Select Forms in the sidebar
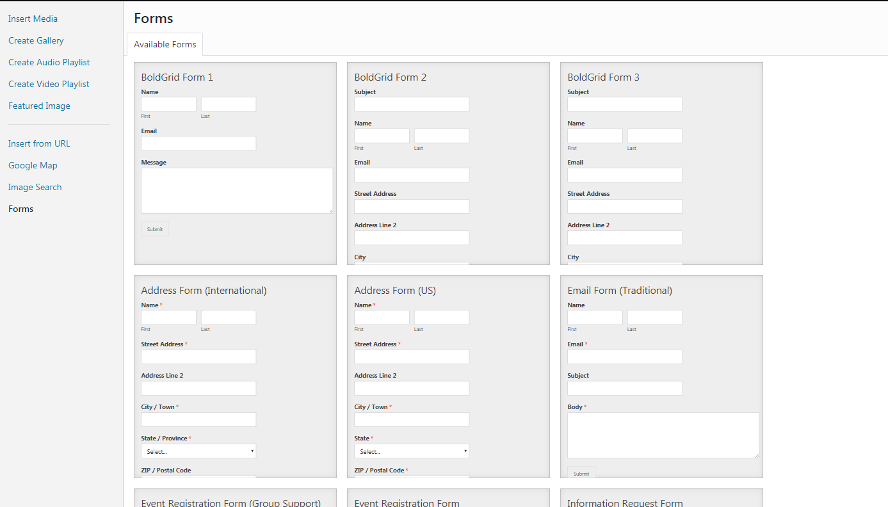Viewport: 888px width, 507px height. click(x=20, y=209)
